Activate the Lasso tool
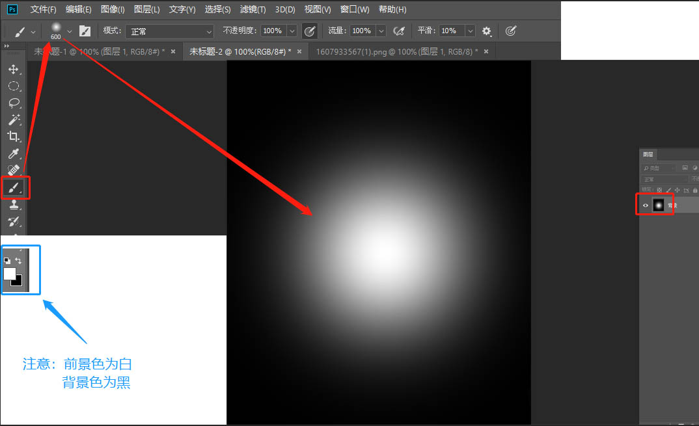 point(14,103)
